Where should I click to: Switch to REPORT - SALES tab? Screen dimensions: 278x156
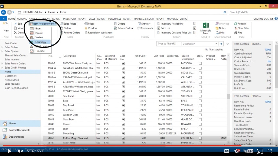pyautogui.click(x=87, y=19)
